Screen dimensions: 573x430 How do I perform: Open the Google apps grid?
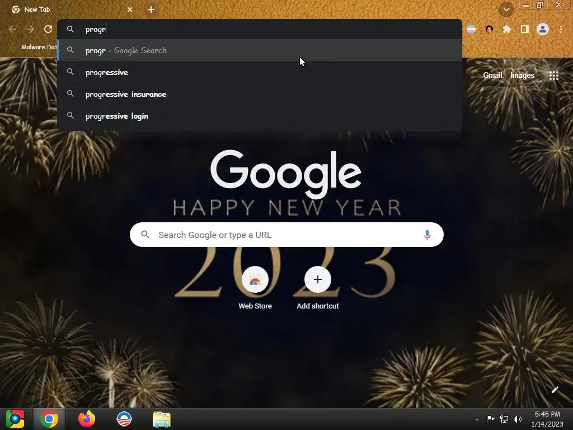553,76
